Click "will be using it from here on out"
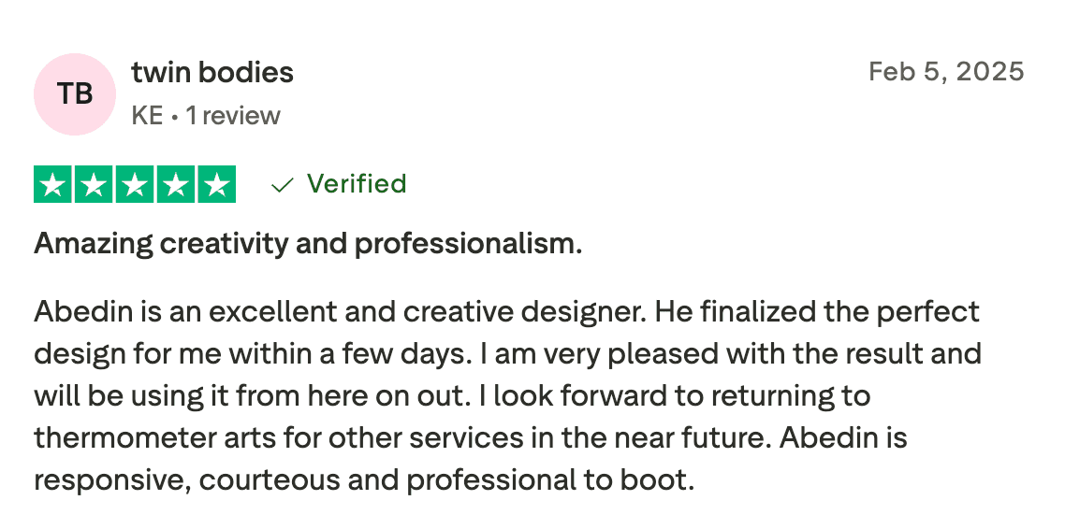Viewport: 1065px width, 529px height. click(249, 395)
